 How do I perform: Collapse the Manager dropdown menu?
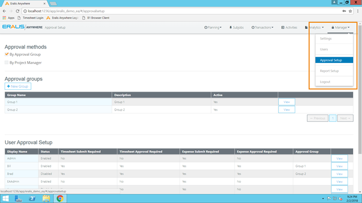click(340, 27)
